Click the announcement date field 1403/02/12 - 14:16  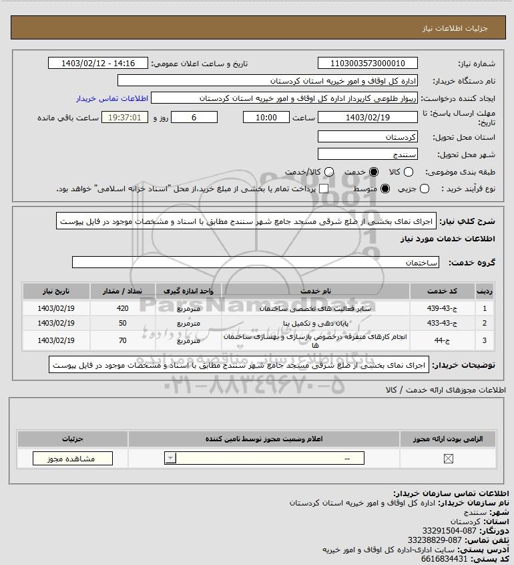coord(98,63)
